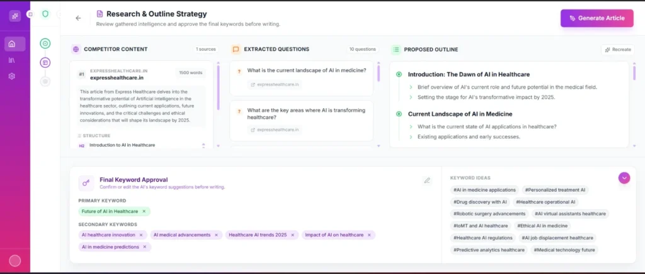This screenshot has height=274, width=645.
Task: Open expresshealthcare.in link under first question
Action: (275, 84)
